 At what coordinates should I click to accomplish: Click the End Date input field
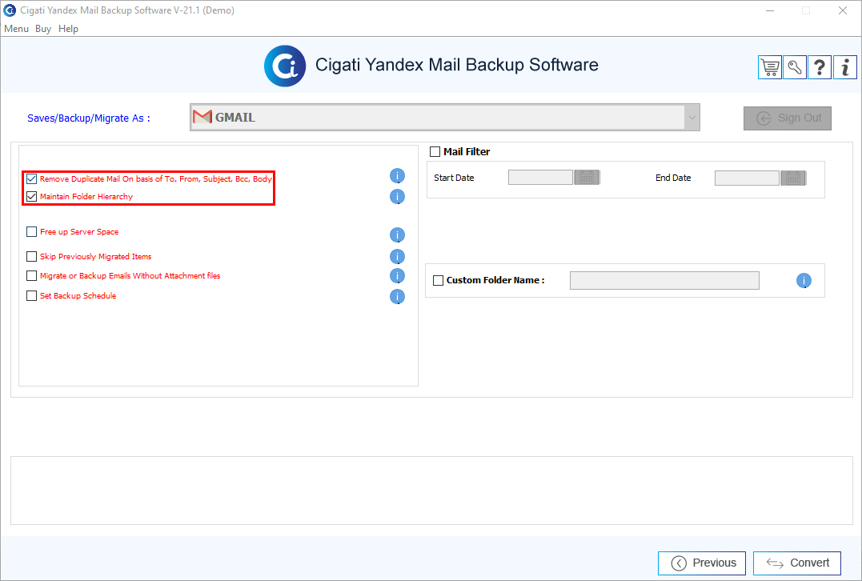click(747, 178)
